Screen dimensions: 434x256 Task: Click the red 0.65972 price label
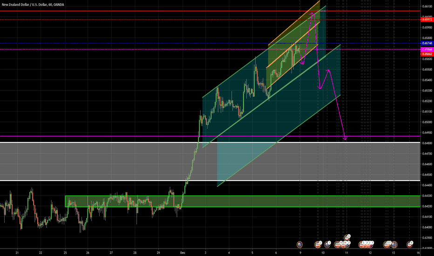pos(427,20)
